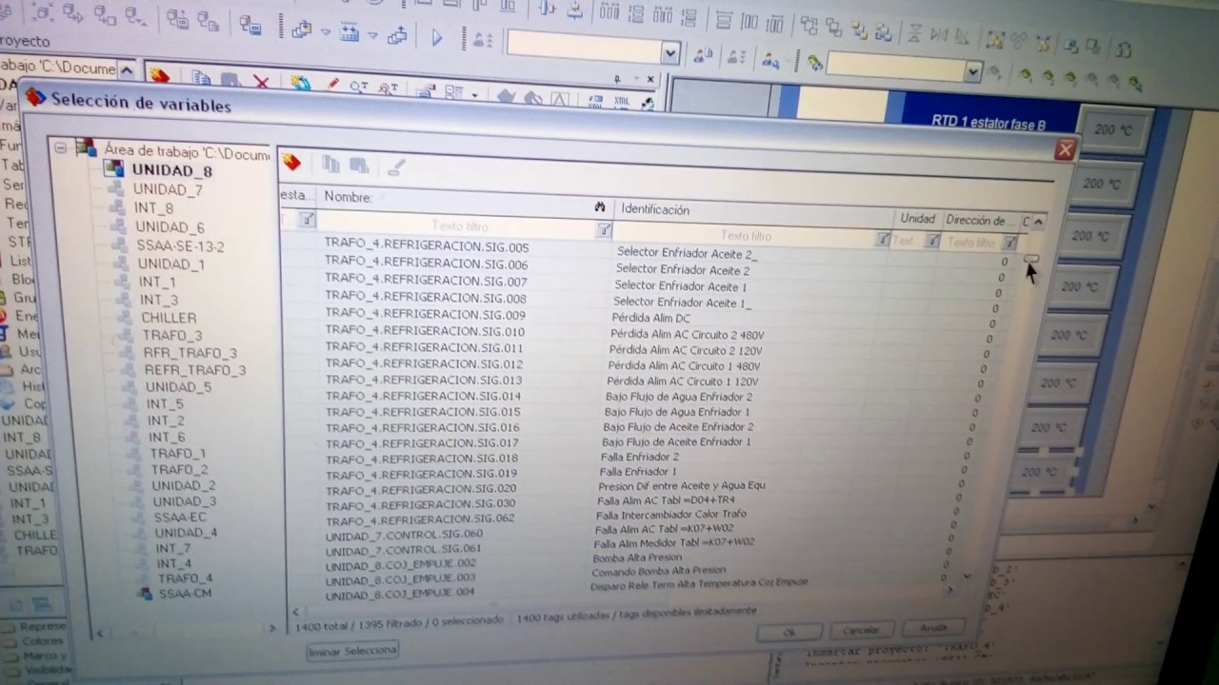
Task: Click the Unidad column header
Action: (918, 218)
